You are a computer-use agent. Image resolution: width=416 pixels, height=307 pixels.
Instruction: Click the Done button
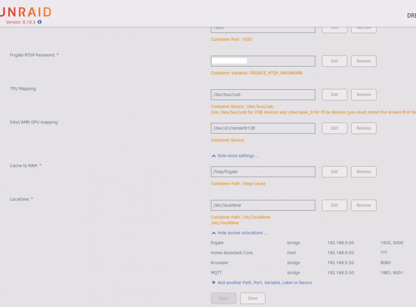(x=253, y=299)
